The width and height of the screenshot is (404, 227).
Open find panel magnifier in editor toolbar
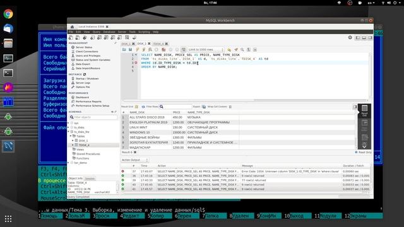point(242,50)
